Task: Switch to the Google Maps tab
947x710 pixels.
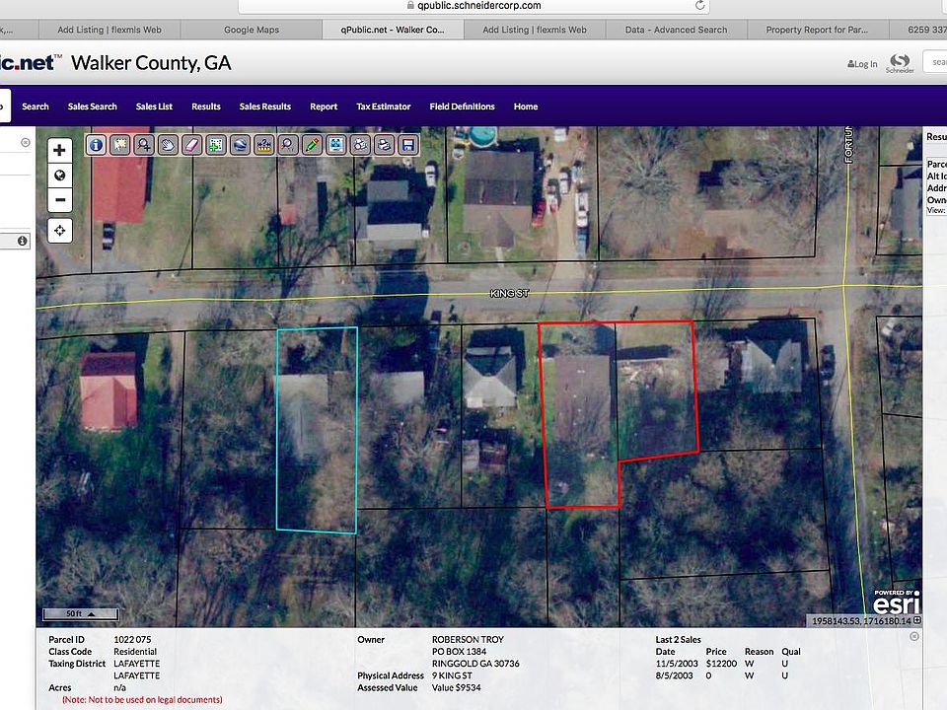Action: (x=252, y=30)
